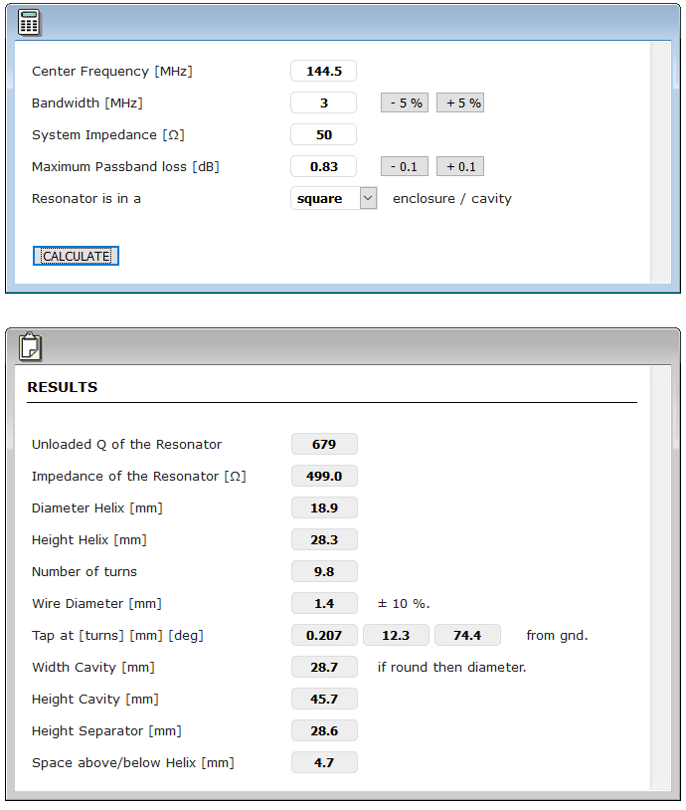Image resolution: width=686 pixels, height=810 pixels.
Task: Click the clipboard icon in results header
Action: click(30, 346)
